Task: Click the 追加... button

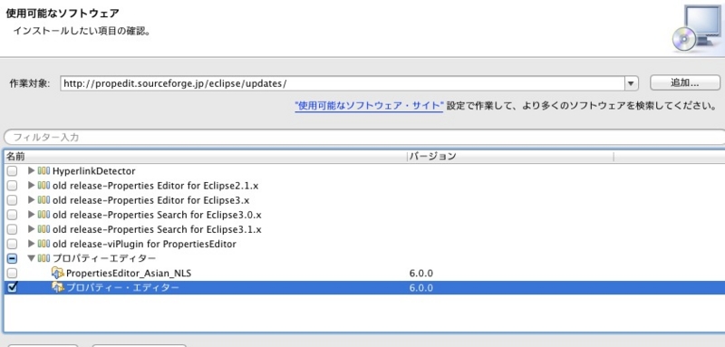Action: coord(685,82)
